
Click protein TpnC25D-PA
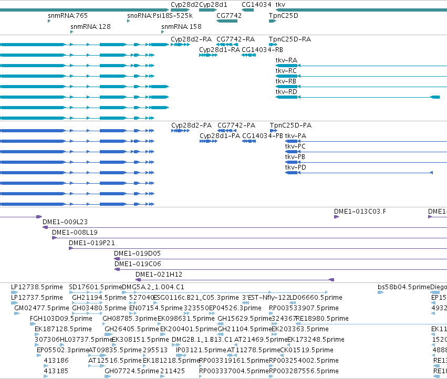pos(273,131)
